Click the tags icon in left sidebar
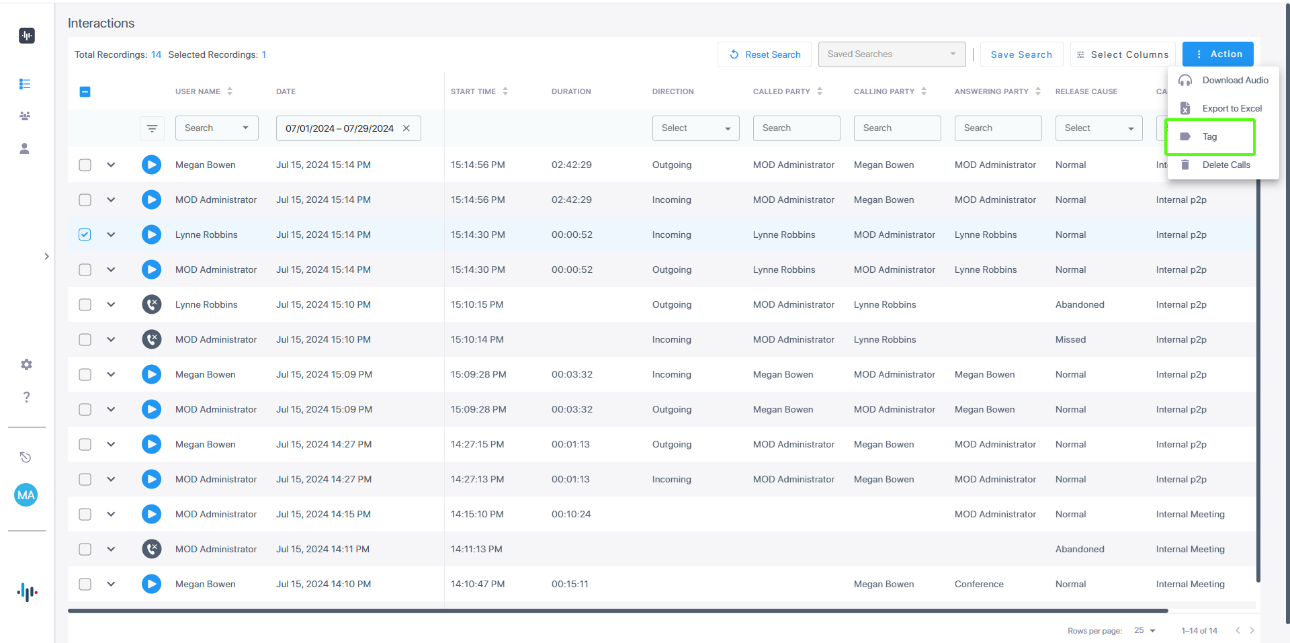This screenshot has width=1290, height=643. click(26, 458)
